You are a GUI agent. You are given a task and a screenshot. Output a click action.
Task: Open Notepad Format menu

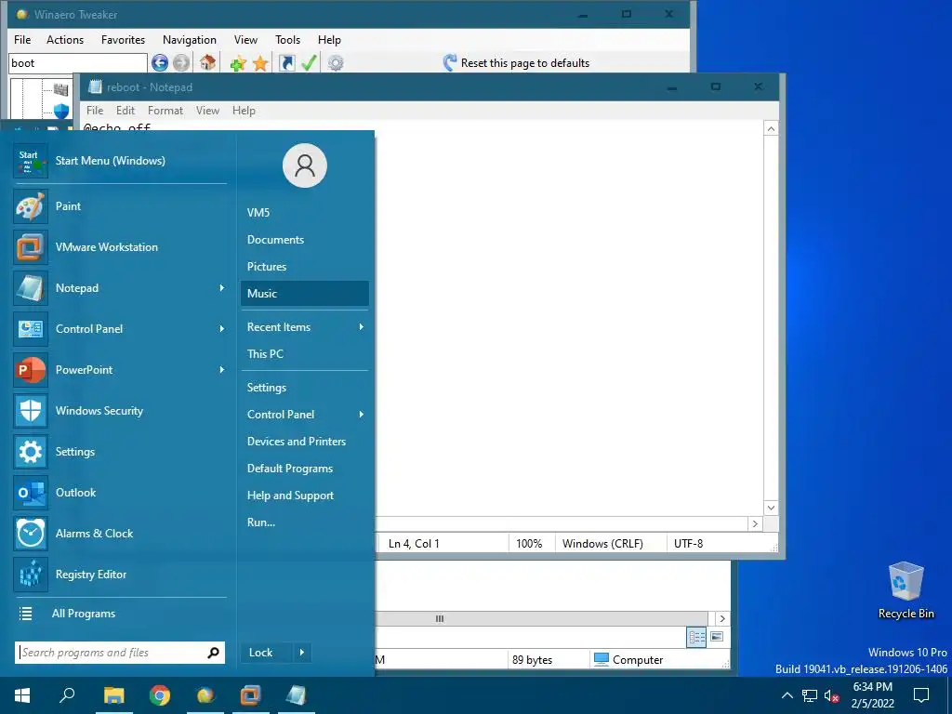click(165, 111)
